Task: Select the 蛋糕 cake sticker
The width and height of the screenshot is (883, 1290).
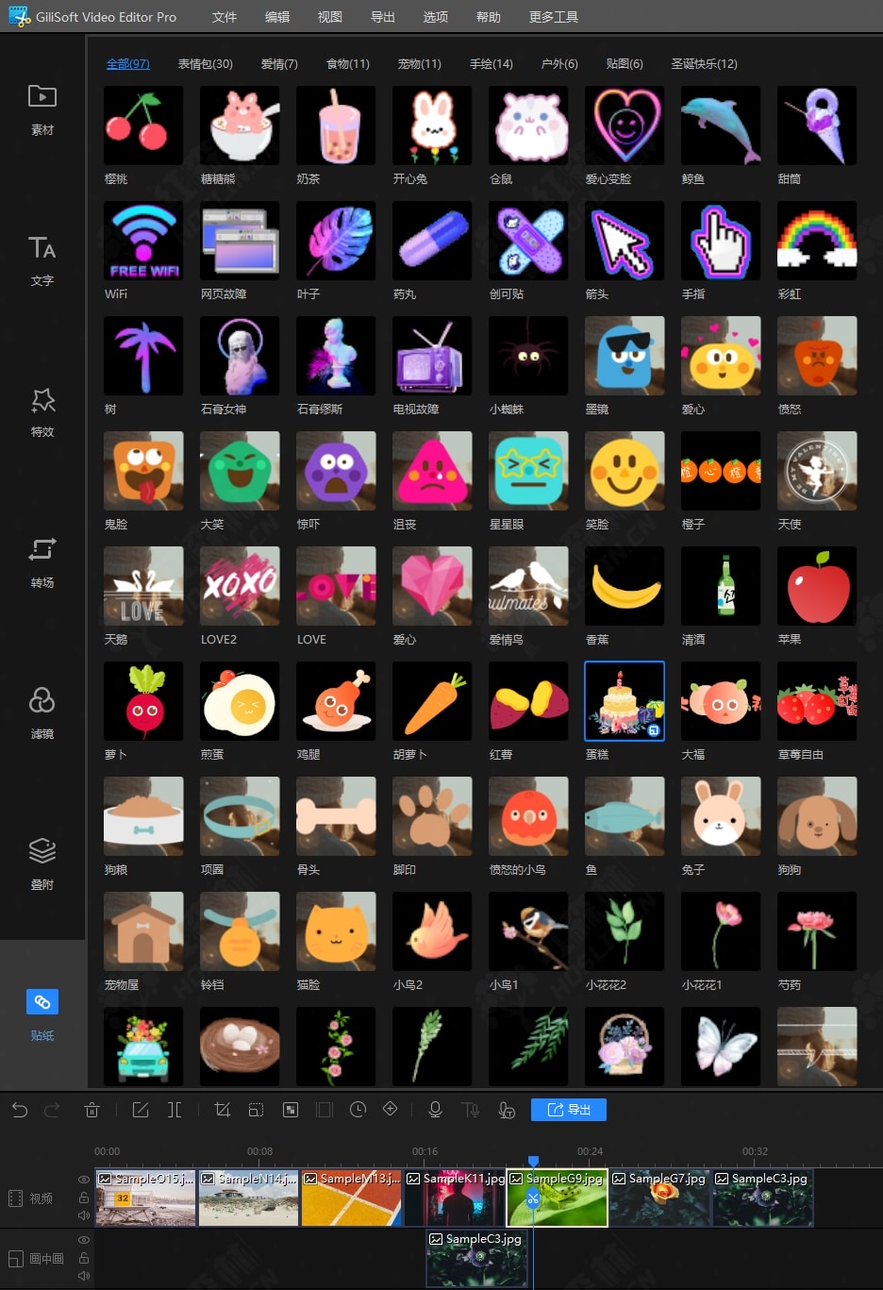Action: click(x=625, y=701)
